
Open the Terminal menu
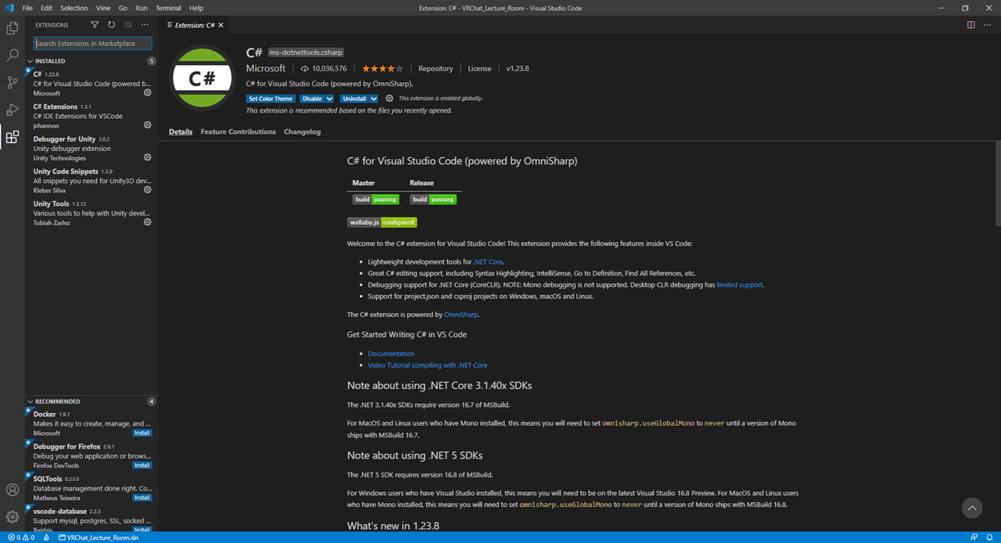[168, 8]
